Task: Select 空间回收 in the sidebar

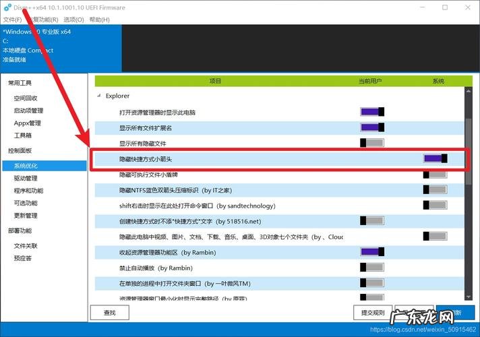Action: [x=26, y=98]
